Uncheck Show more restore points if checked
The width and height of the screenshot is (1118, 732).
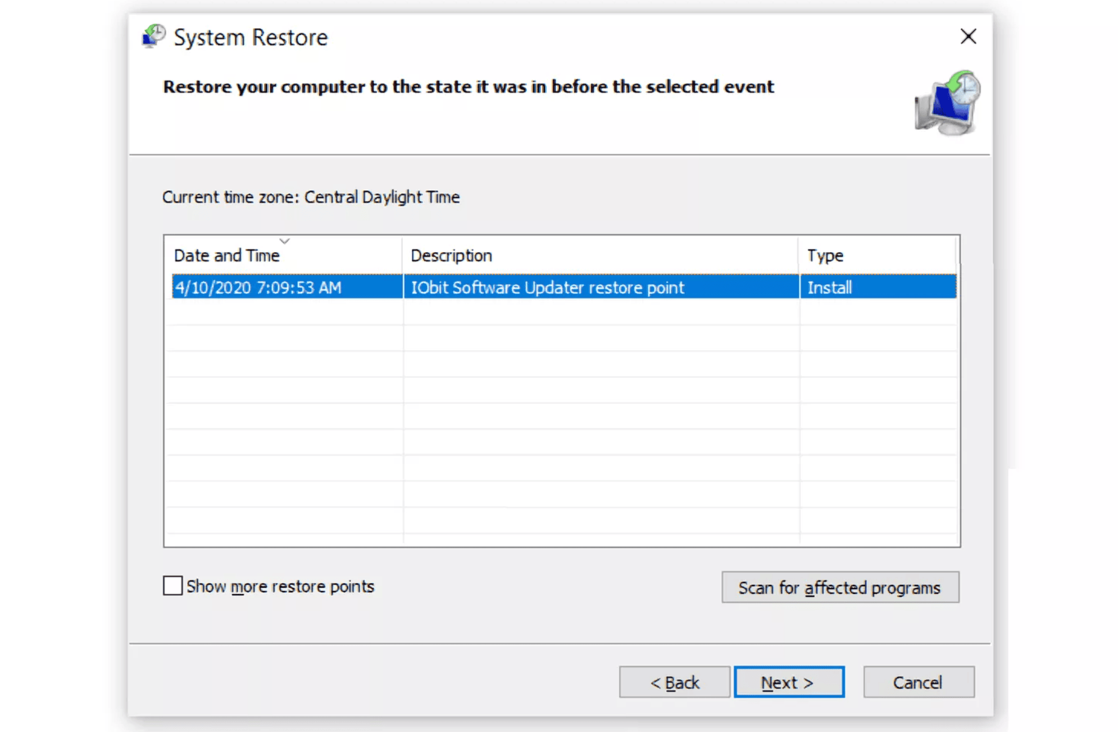click(x=172, y=586)
